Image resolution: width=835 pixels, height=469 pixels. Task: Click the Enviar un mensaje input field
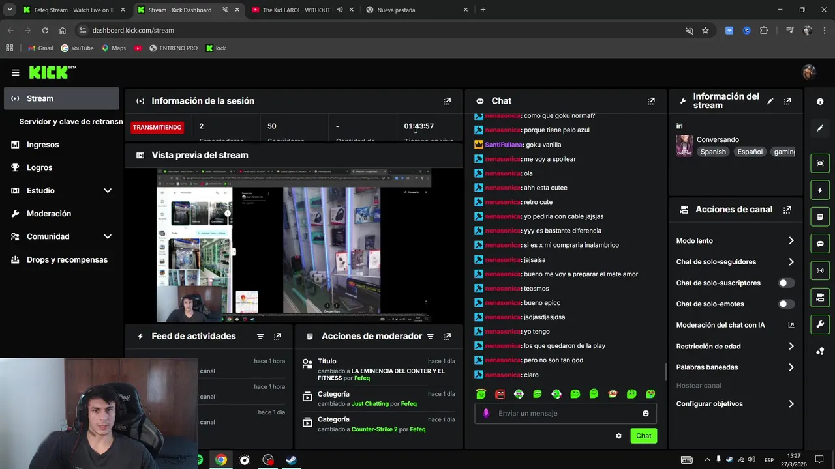565,413
